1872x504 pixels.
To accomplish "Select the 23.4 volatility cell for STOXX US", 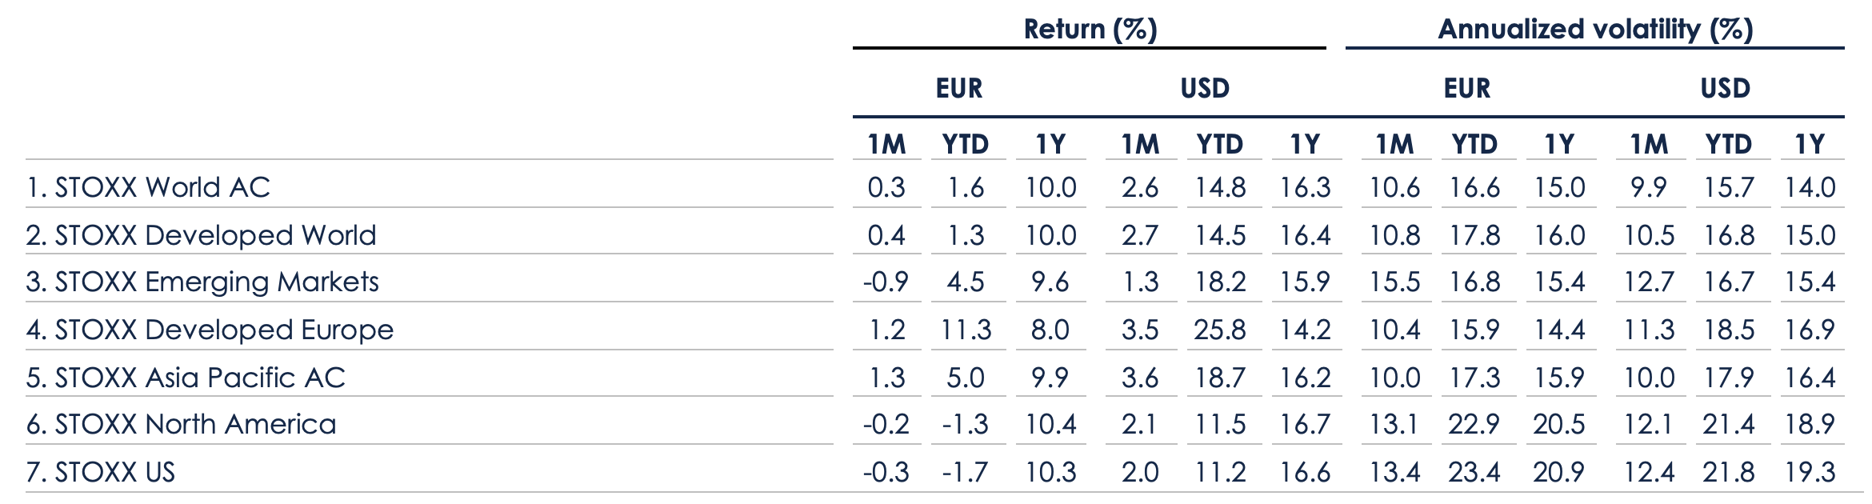I will pyautogui.click(x=1474, y=472).
